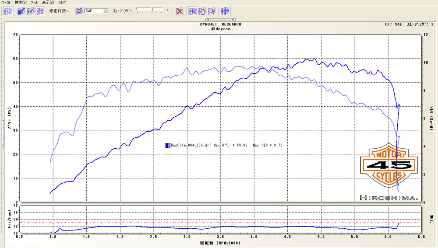Click the multi-line graph toolbar icon

[40, 11]
